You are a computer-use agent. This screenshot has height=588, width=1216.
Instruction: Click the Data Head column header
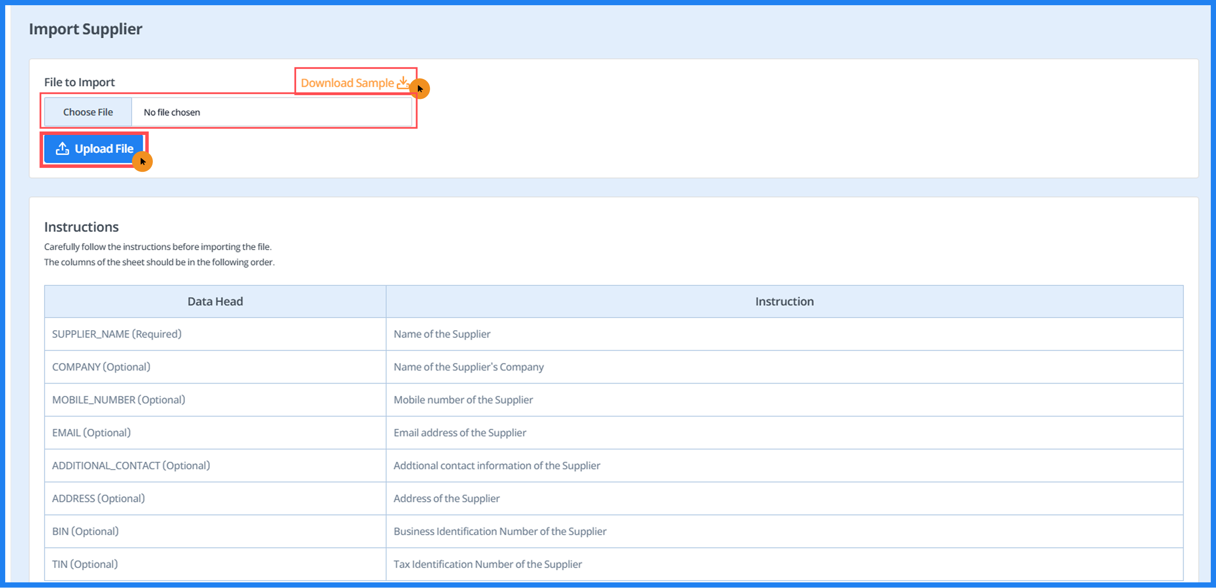click(215, 301)
